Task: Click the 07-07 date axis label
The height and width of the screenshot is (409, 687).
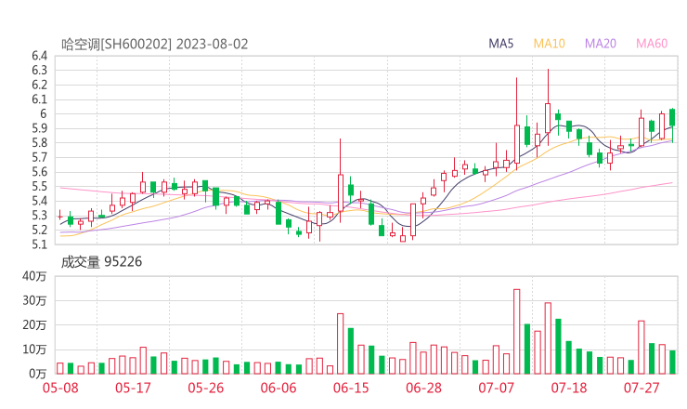Action: pos(497,388)
